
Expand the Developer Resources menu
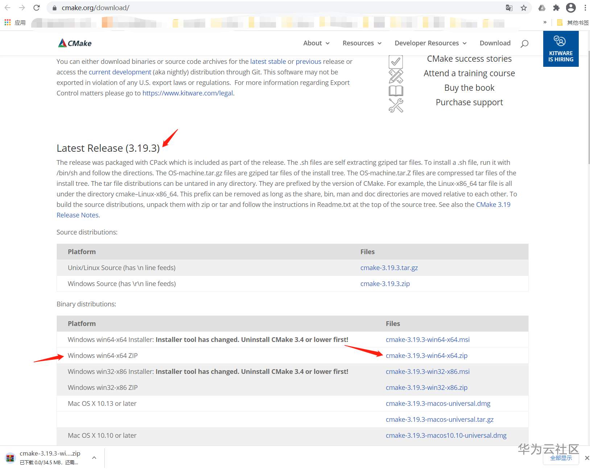tap(430, 43)
